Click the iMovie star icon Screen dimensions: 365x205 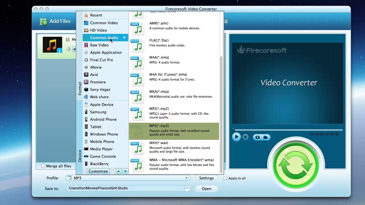pos(86,67)
